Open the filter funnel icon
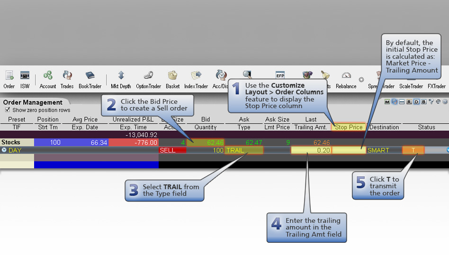Screen dimensions: 449x275 click(431, 102)
